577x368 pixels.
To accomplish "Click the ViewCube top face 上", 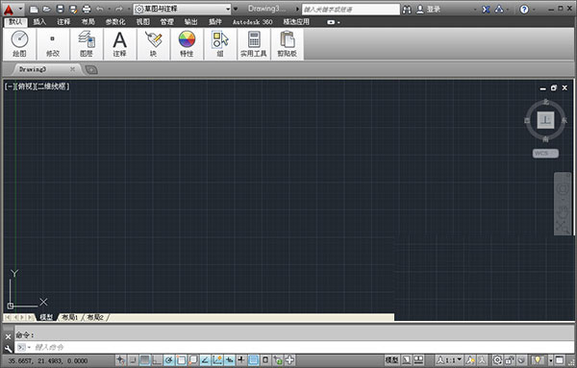I will point(545,120).
